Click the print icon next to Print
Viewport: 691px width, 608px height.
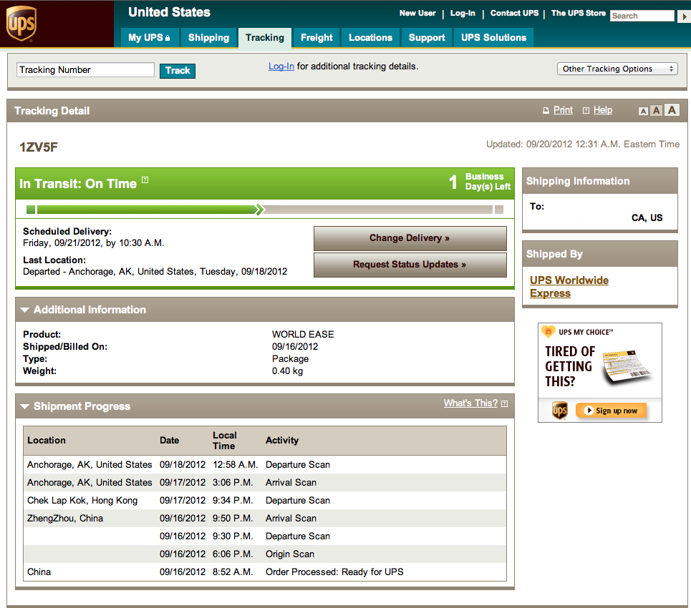click(x=546, y=110)
